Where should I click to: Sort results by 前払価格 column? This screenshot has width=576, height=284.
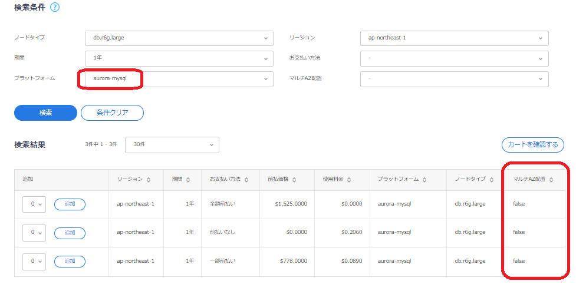click(x=295, y=180)
